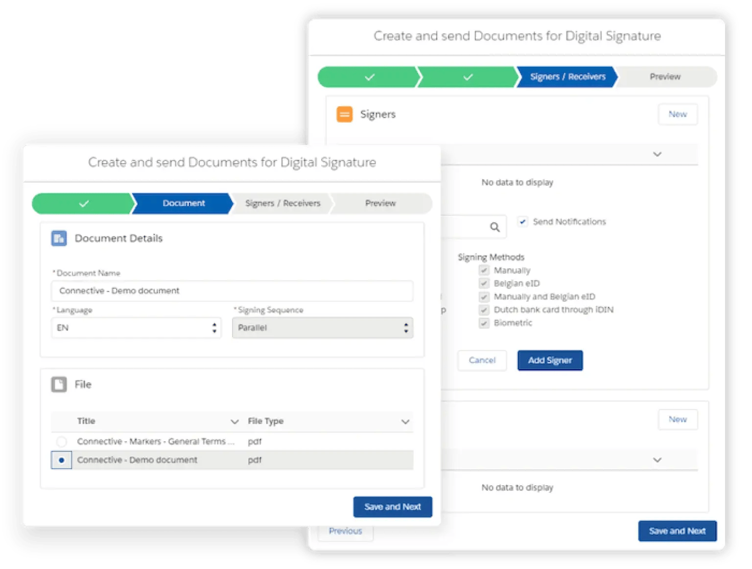Click the second green completed step in back window

pos(468,77)
